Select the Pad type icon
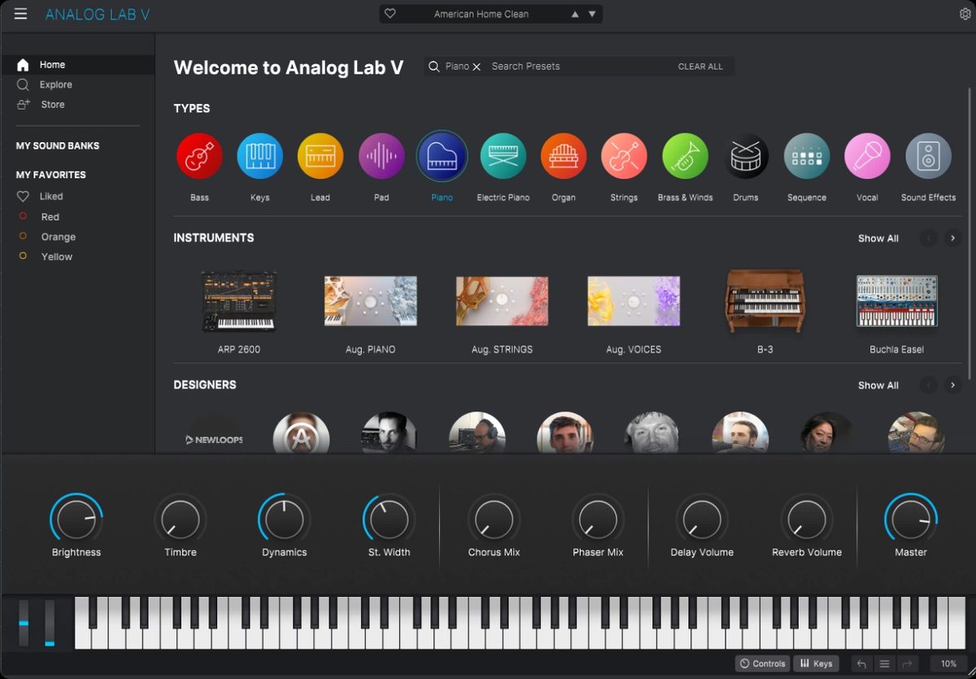This screenshot has width=976, height=679. [x=381, y=156]
